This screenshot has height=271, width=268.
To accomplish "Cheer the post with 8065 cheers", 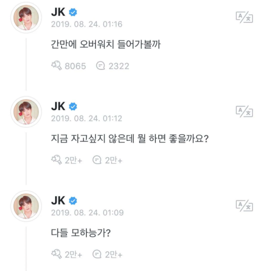I will [x=57, y=66].
